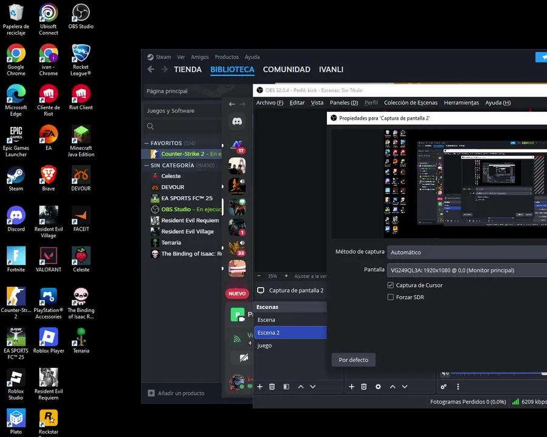547x437 pixels.
Task: Open advanced audio properties gears icon
Action: click(x=444, y=387)
